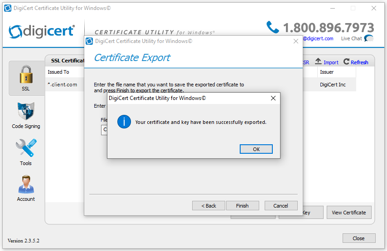Close the export success message box
Screen dimensions: 387x251
click(x=273, y=98)
